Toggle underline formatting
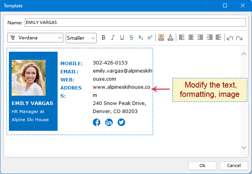Viewport: 252px width, 174px height. (x=122, y=37)
